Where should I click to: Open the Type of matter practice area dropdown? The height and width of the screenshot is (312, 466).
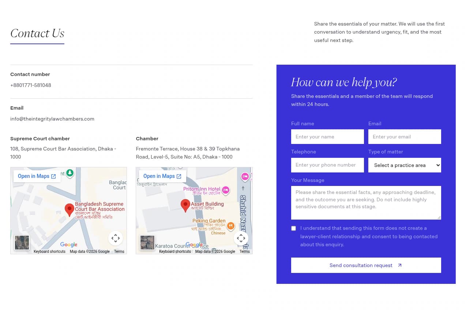[x=405, y=165]
